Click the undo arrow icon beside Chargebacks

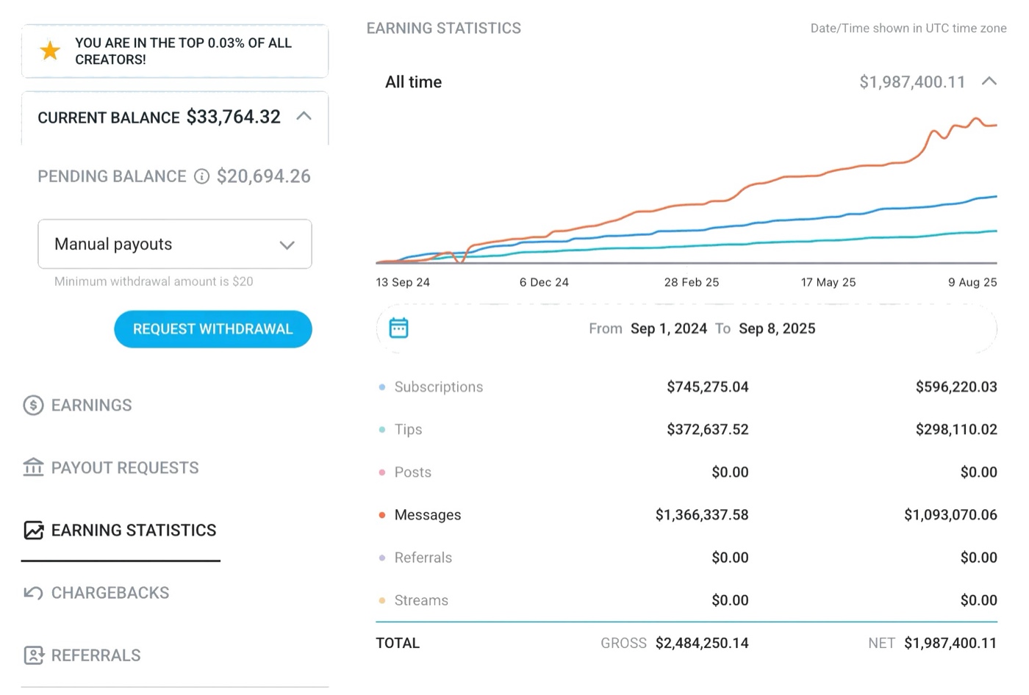[x=33, y=593]
